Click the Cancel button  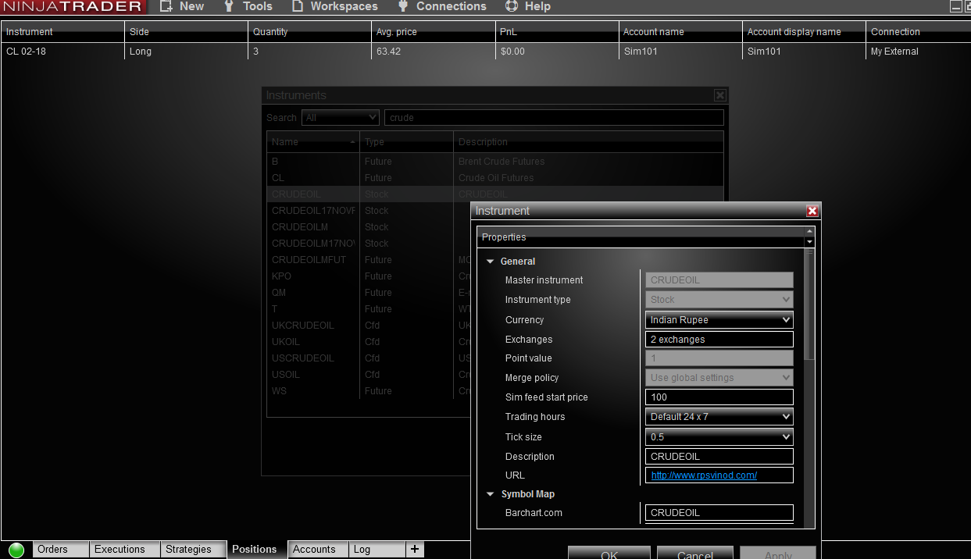click(695, 553)
